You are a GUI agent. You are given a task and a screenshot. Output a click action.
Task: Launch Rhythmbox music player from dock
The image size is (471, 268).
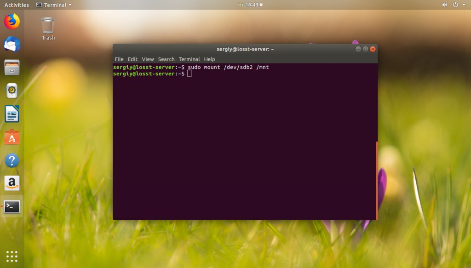11,91
